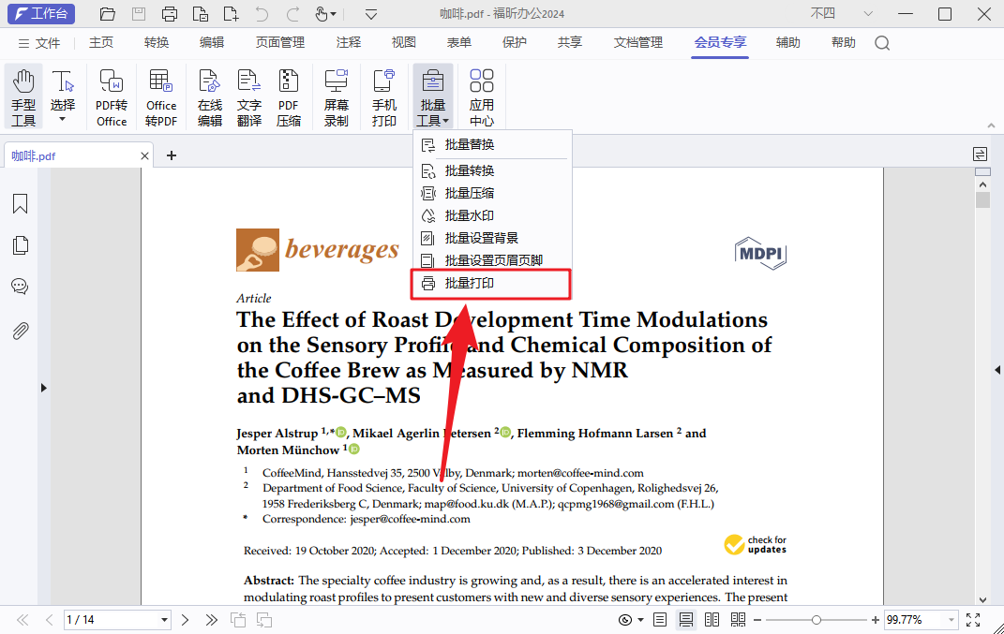Open the bookmarks panel in left sidebar

pos(20,204)
